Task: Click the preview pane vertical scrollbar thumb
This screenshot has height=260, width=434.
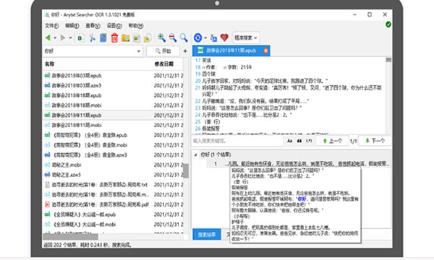Action: point(388,60)
